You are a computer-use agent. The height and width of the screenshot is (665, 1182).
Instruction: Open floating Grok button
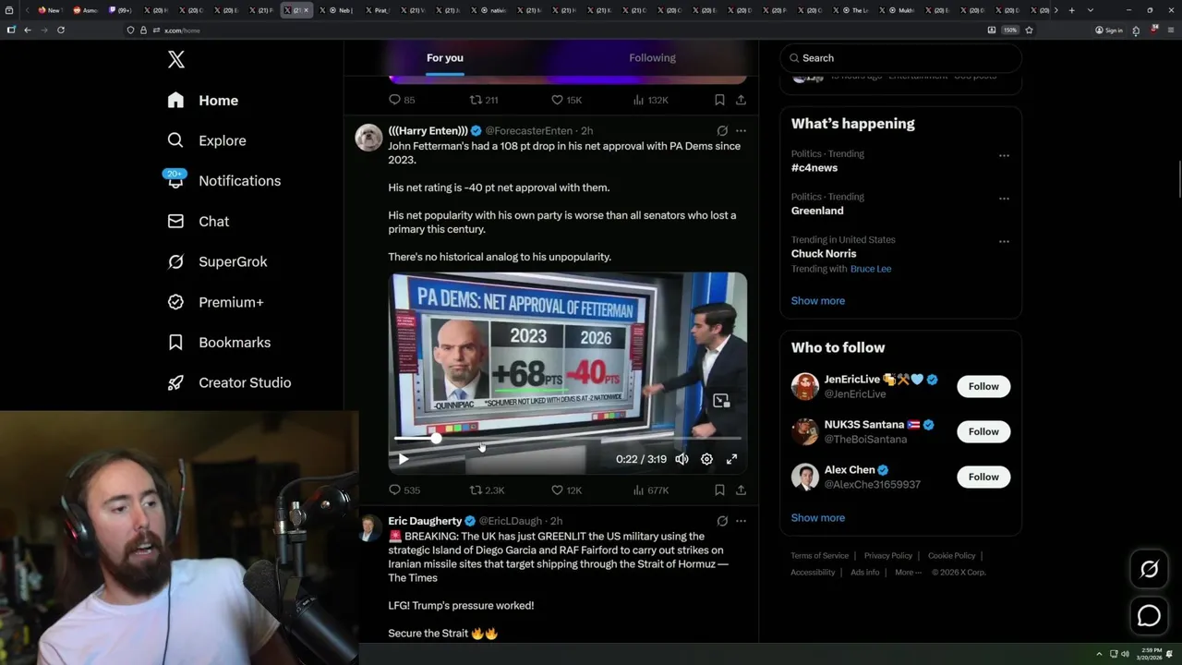[x=1149, y=570]
